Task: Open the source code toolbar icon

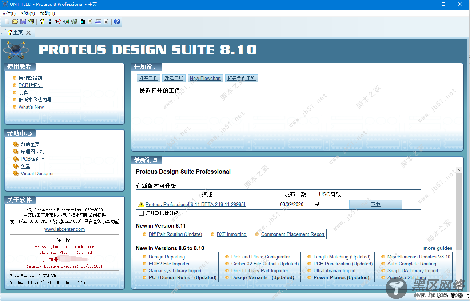Action: (x=98, y=22)
